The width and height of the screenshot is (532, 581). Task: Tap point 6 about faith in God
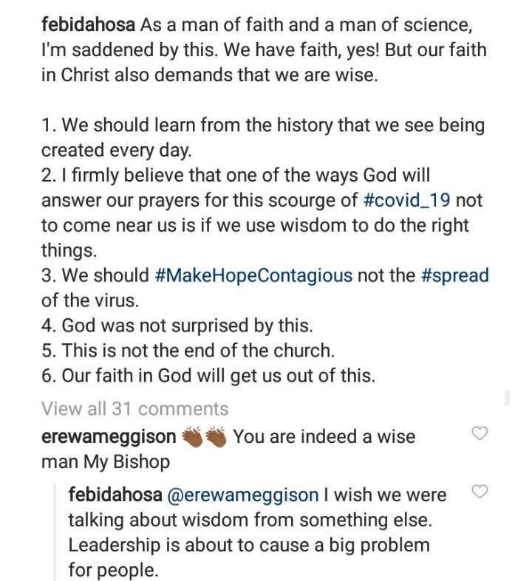click(x=208, y=376)
